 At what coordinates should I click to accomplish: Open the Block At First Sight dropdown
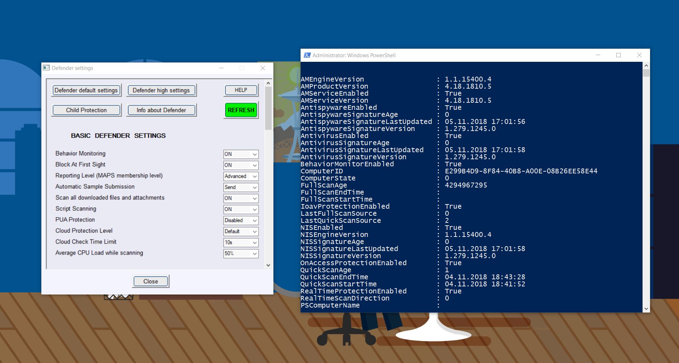point(241,165)
